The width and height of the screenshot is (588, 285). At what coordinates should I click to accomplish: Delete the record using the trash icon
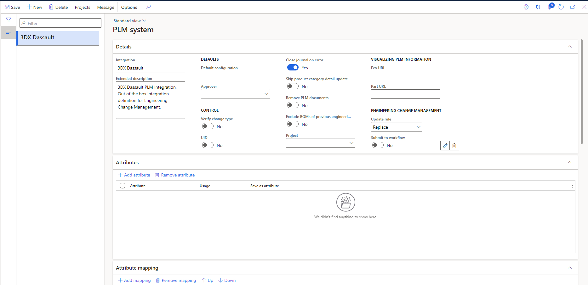tap(58, 7)
